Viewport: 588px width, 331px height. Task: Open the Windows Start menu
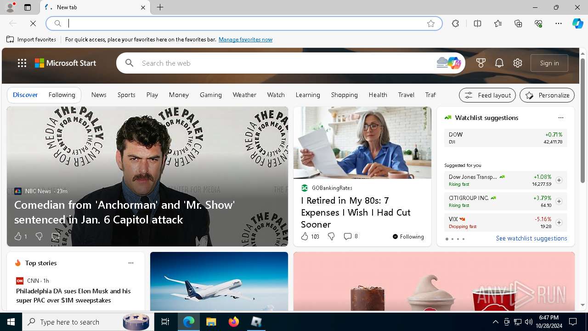[x=11, y=322]
